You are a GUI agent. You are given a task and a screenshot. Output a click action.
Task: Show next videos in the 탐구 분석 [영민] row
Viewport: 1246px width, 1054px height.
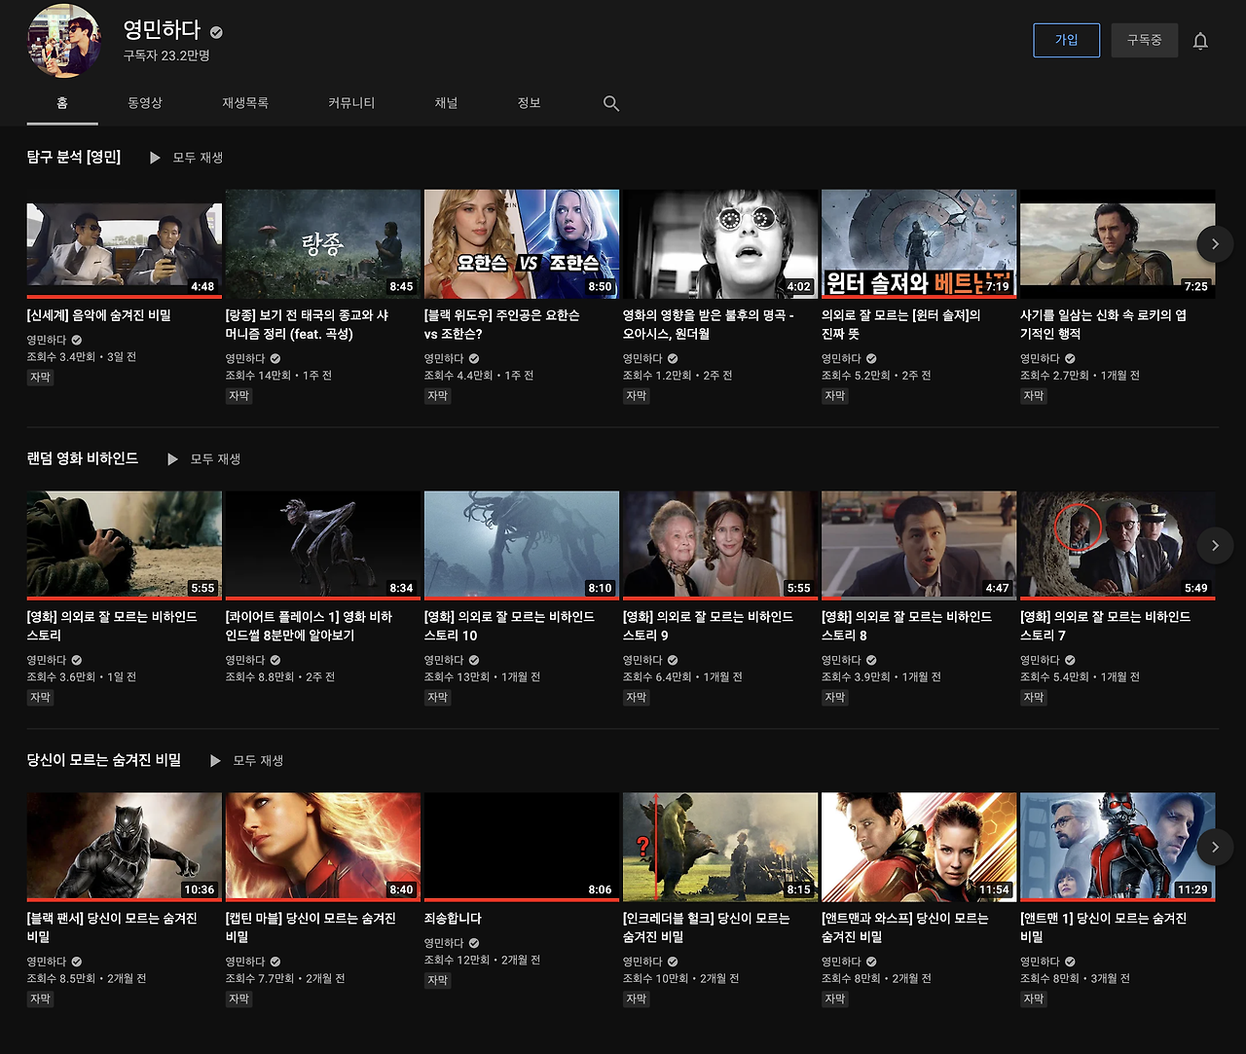coord(1215,244)
